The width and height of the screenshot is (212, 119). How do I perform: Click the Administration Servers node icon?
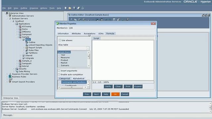pos(10,16)
